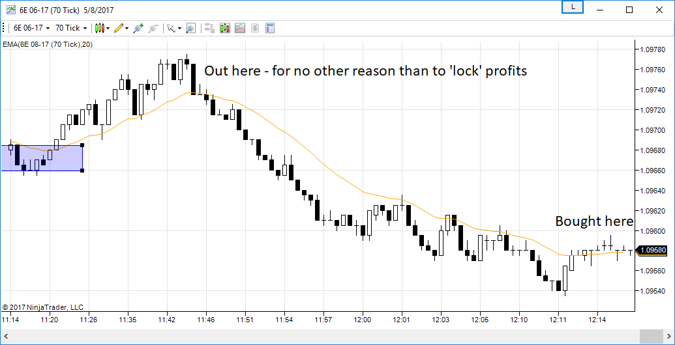Viewport: 675px width, 345px height.
Task: Close the chart window
Action: pyautogui.click(x=659, y=10)
